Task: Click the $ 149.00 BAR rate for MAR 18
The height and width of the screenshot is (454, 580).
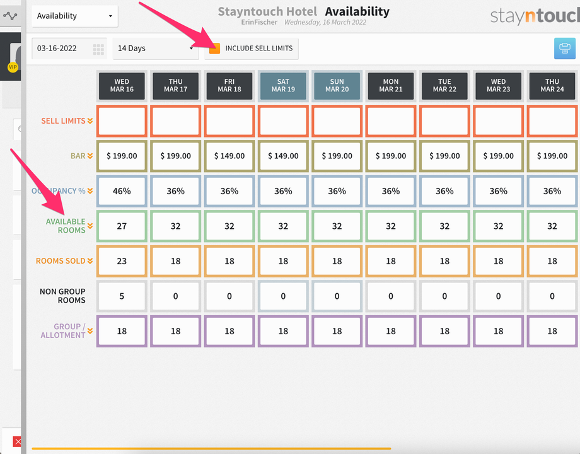Action: (229, 156)
